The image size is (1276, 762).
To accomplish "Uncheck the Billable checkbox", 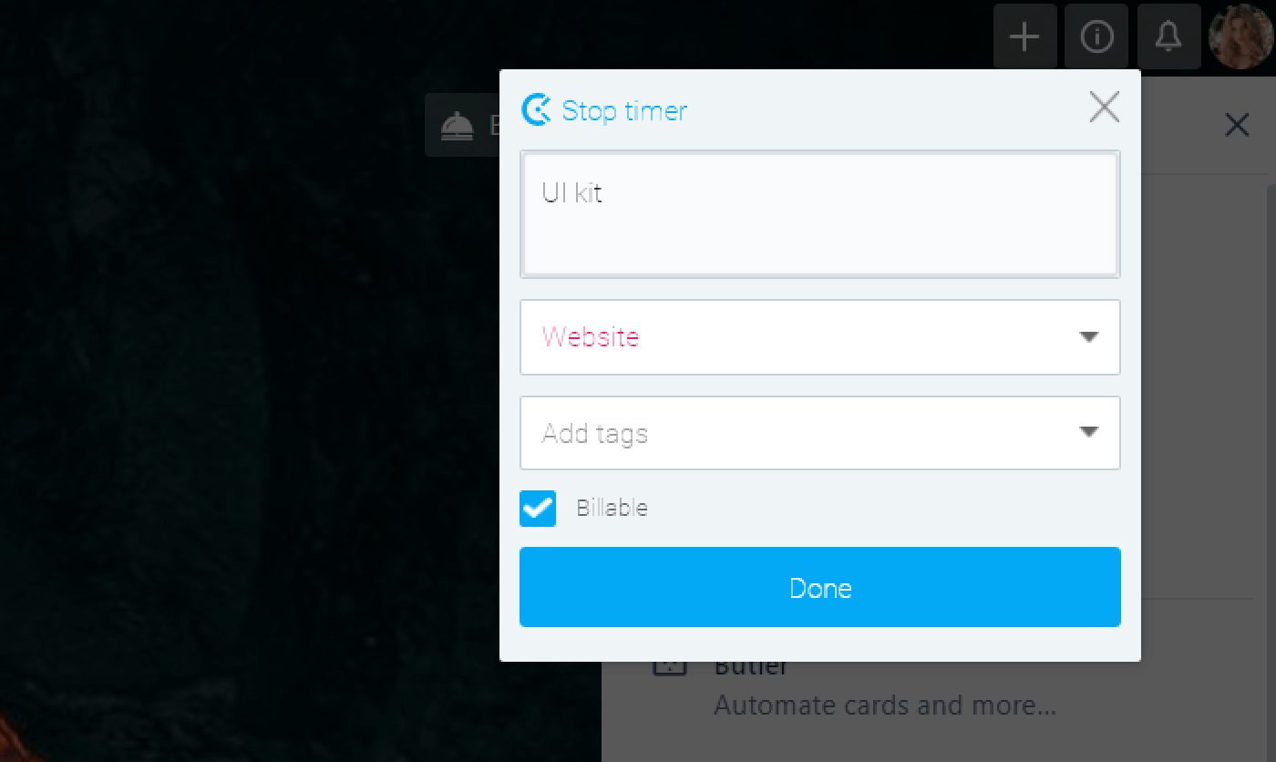I will pos(538,509).
